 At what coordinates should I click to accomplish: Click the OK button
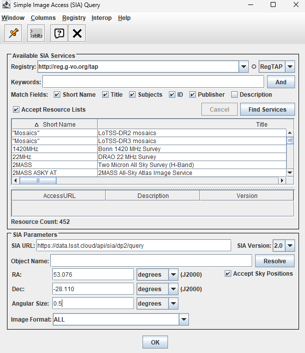[x=155, y=342]
